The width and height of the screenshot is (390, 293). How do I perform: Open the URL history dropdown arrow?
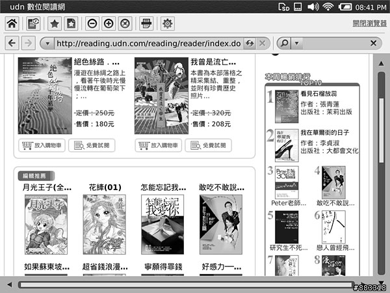(47, 44)
